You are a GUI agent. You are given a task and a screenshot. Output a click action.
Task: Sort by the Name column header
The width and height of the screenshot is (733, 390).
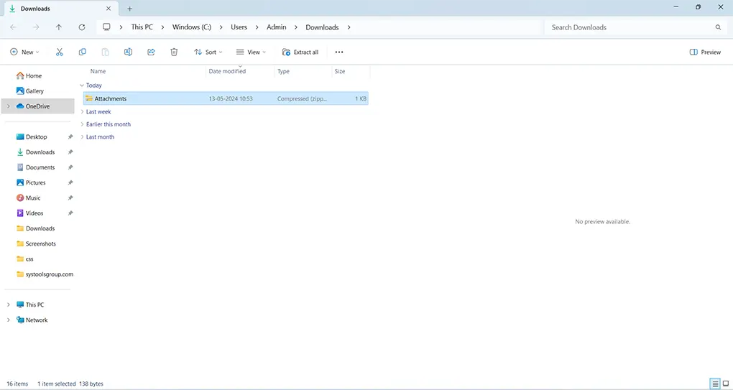[98, 71]
